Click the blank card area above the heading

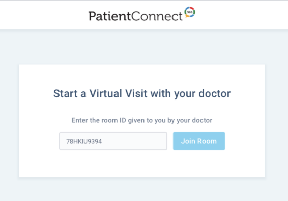tap(142, 76)
